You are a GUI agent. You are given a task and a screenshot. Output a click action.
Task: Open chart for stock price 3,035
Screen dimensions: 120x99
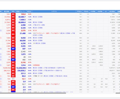click(23, 46)
